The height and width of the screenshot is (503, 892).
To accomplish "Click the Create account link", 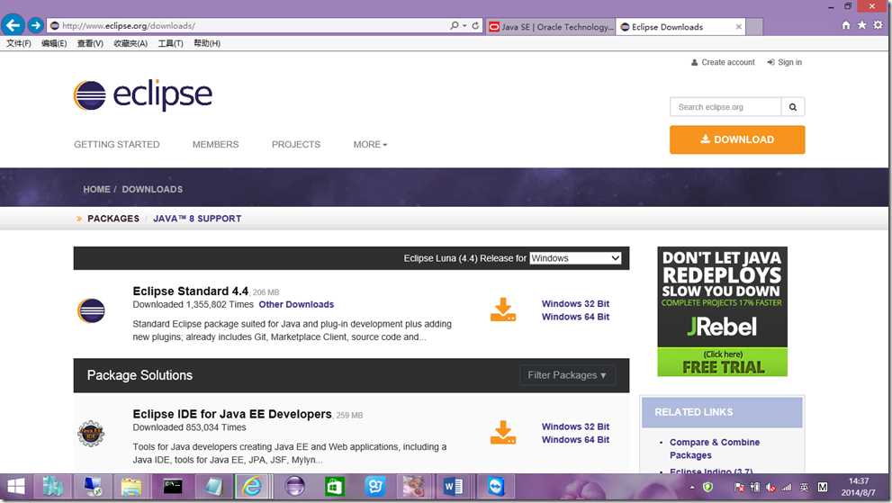I will pyautogui.click(x=723, y=62).
